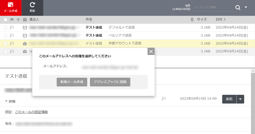The width and height of the screenshot is (255, 134).
Task: Click the アドレスブックに登録 button
Action: coord(110,82)
